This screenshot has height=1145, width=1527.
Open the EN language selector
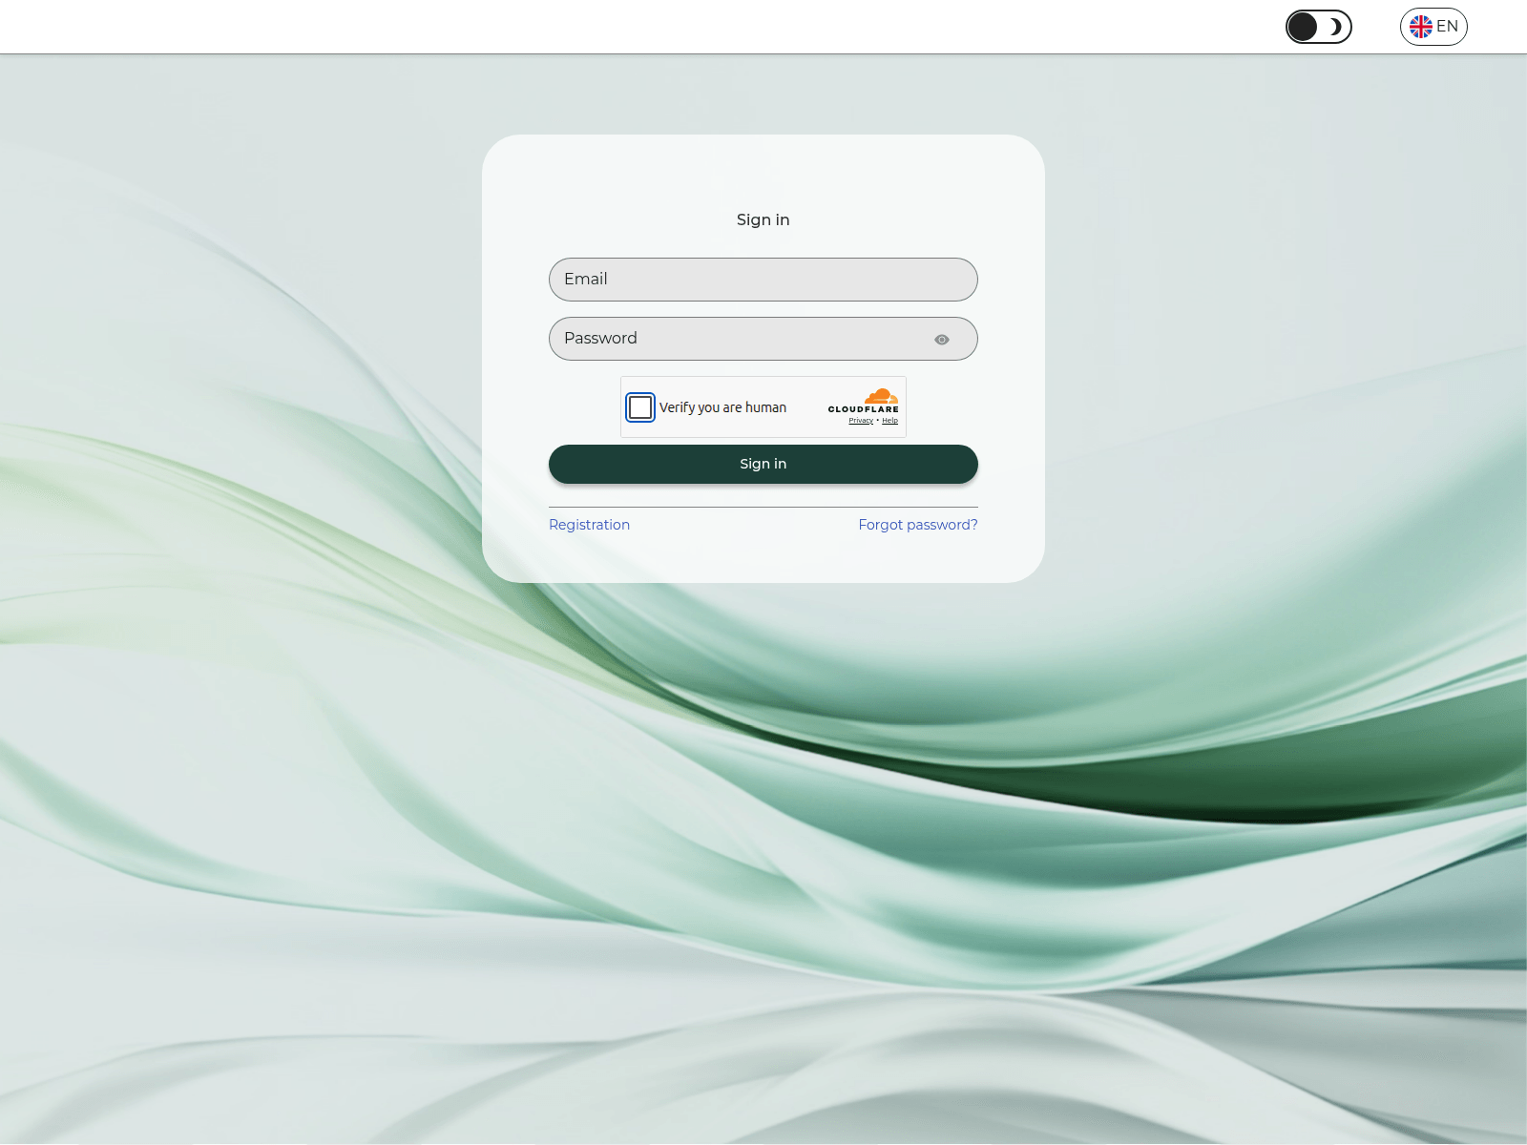click(1433, 27)
